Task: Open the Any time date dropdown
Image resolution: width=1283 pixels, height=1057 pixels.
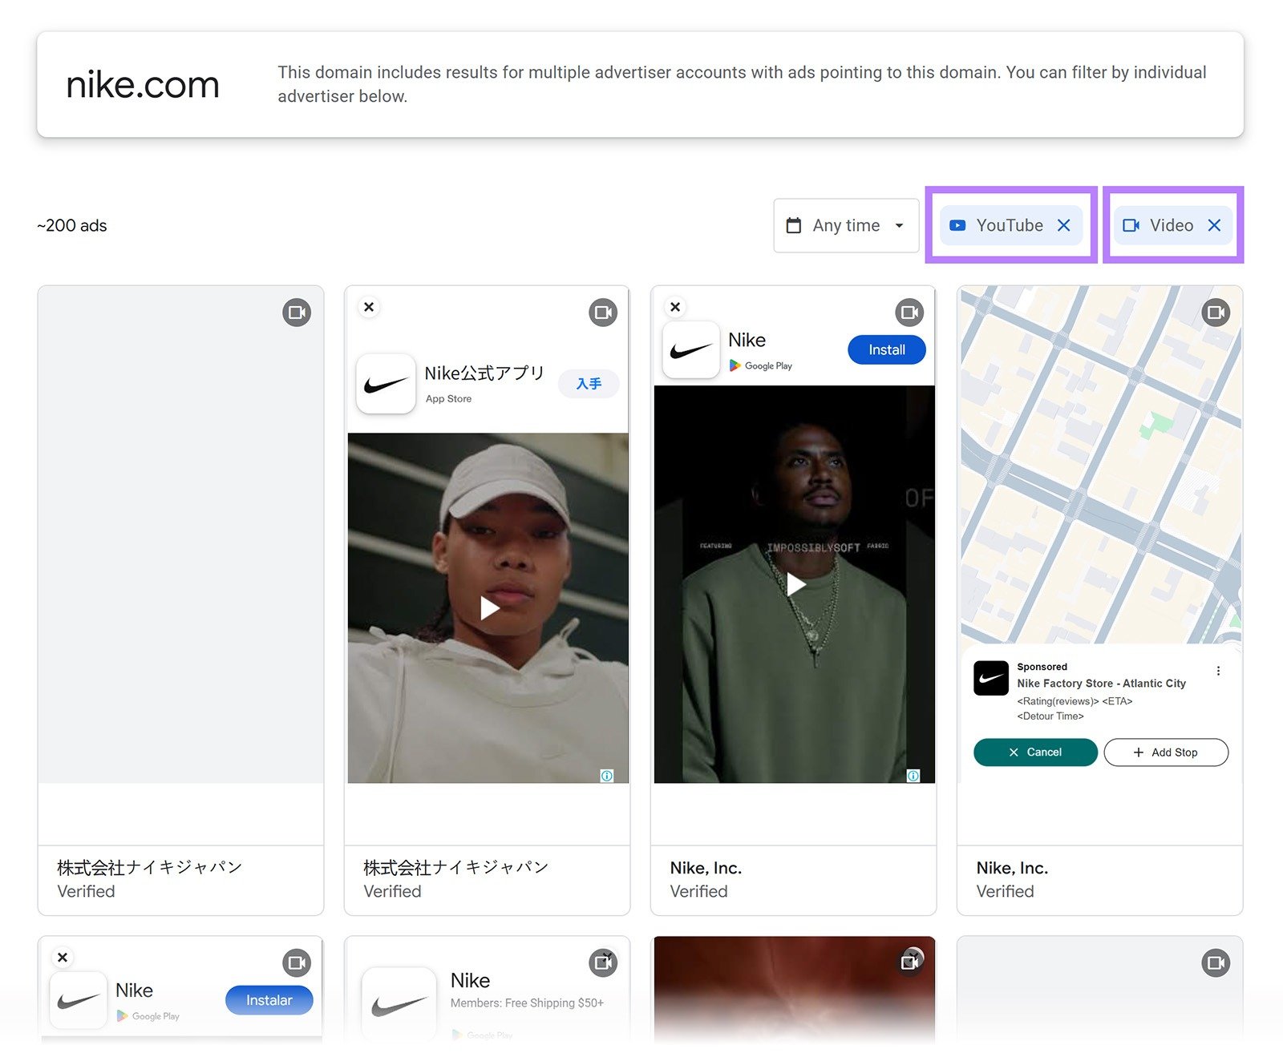Action: point(846,225)
